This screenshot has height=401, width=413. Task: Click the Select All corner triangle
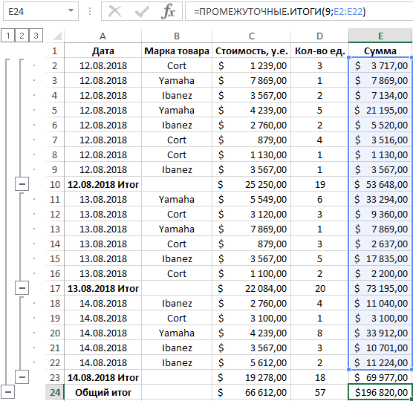tap(57, 36)
